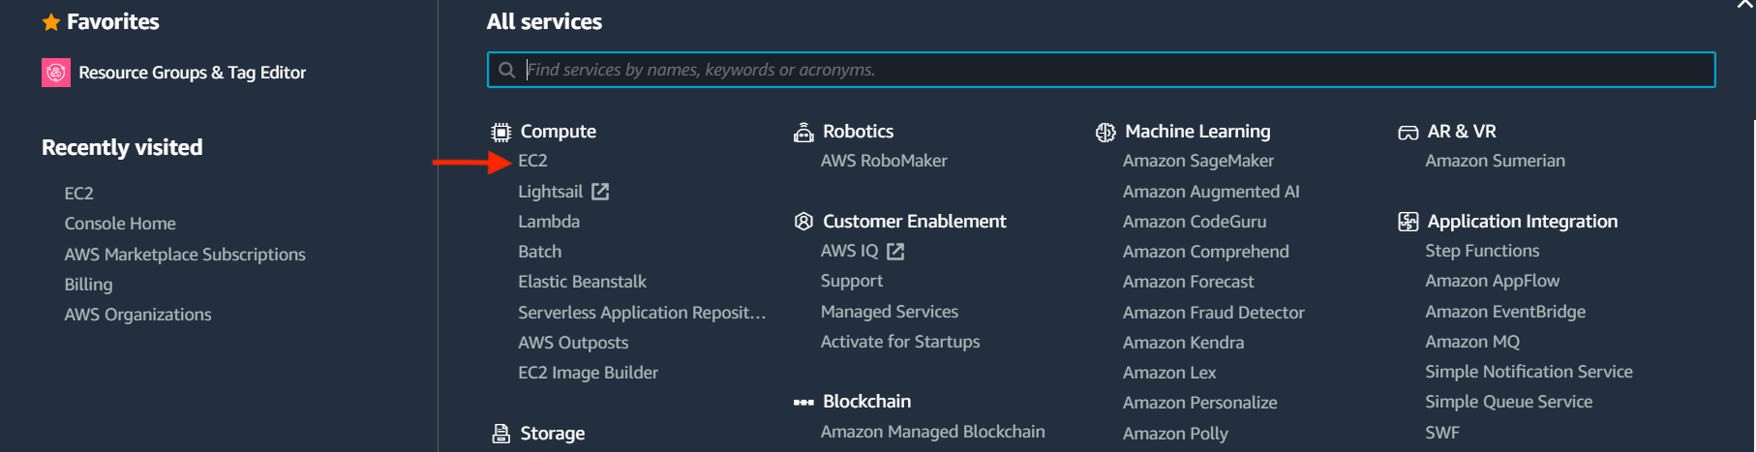Image resolution: width=1756 pixels, height=452 pixels.
Task: Select Billing in Recently visited
Action: coord(88,285)
